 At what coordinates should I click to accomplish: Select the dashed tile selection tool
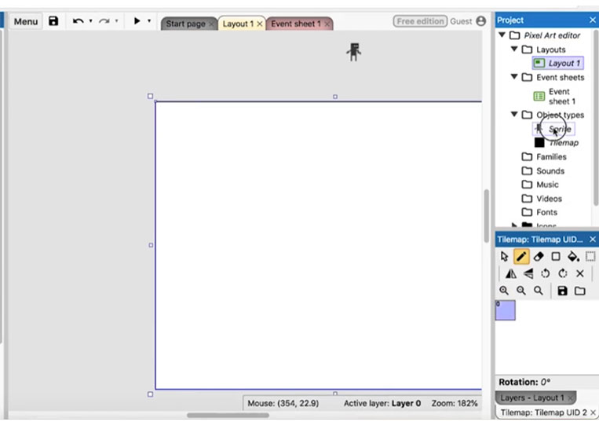590,256
